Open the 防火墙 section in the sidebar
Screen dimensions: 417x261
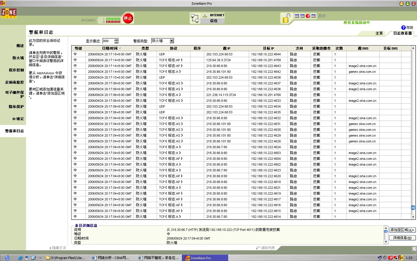pyautogui.click(x=18, y=58)
